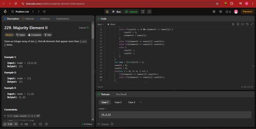Open the layout manager icon
Screen dimensions: 256x129
coord(214,11)
